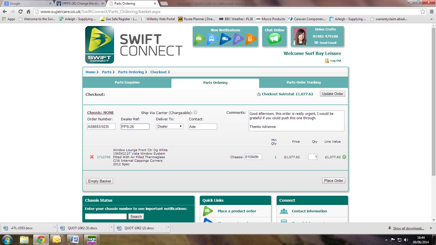The height and width of the screenshot is (245, 436).
Task: Click the Place Order button
Action: (334, 180)
